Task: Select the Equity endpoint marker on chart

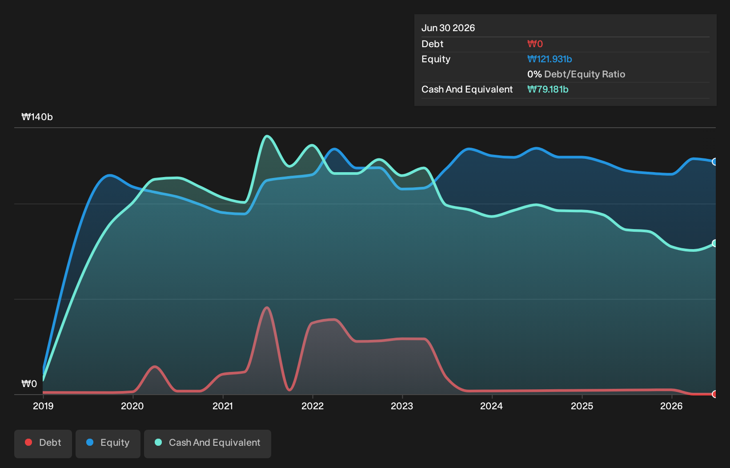Action: [715, 161]
